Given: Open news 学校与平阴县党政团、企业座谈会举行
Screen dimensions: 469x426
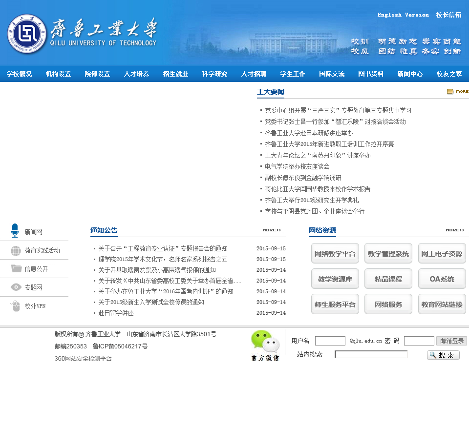Looking at the screenshot, I should (x=315, y=211).
